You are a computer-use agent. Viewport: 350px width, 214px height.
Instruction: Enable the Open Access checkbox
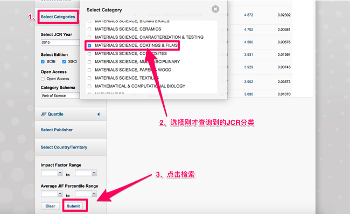pos(43,79)
